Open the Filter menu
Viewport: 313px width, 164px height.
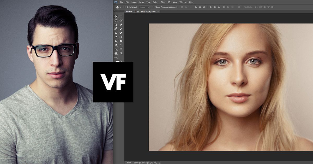163,2
